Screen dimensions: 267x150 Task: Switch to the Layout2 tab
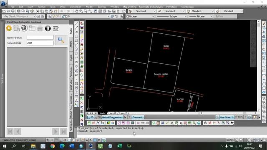(123, 113)
